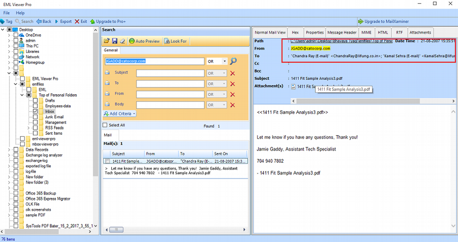Remove the To criteria row

coord(232,84)
